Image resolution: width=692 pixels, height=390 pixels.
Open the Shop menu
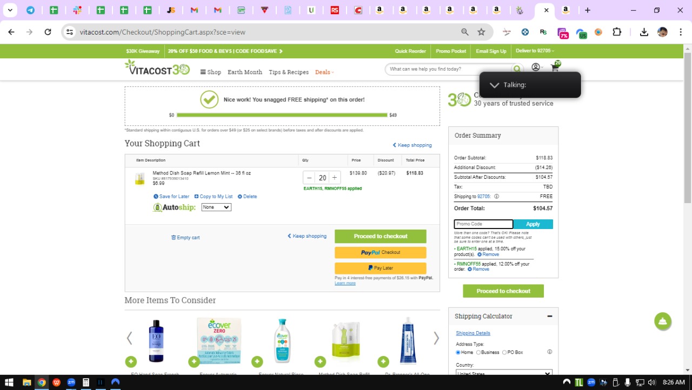click(211, 72)
